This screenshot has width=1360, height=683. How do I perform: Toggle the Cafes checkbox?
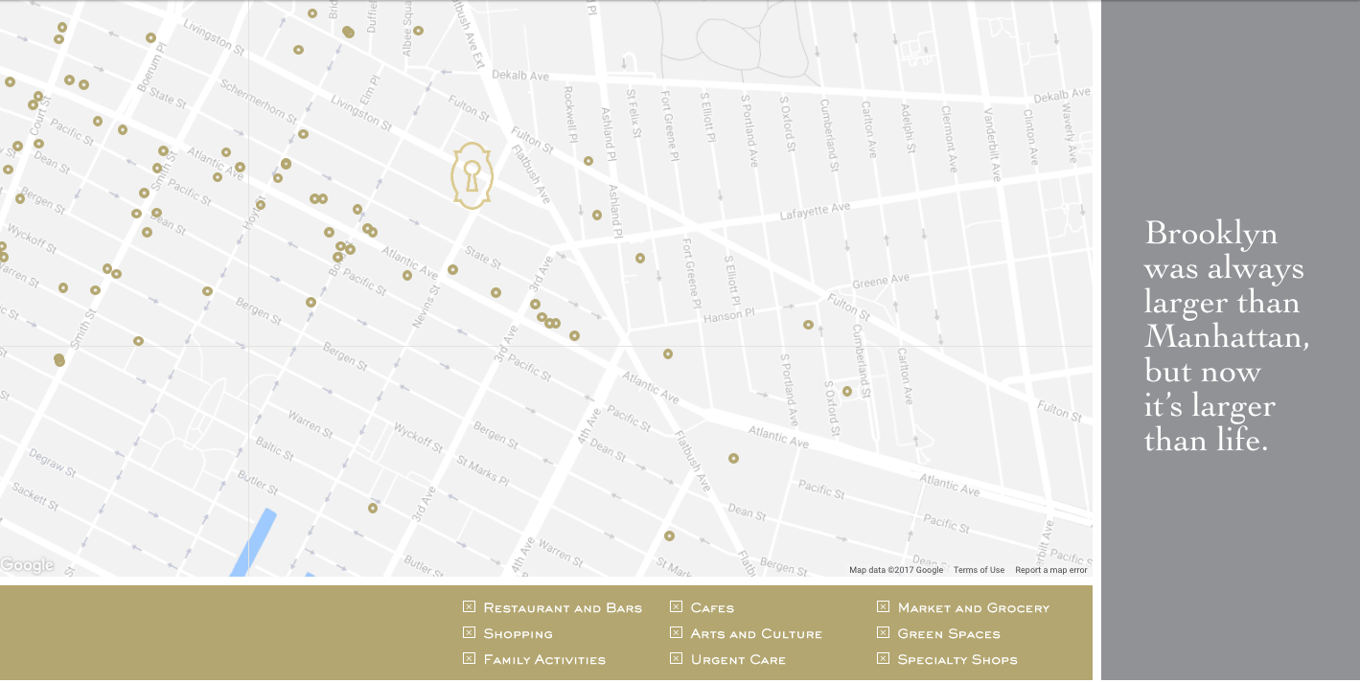[x=676, y=606]
